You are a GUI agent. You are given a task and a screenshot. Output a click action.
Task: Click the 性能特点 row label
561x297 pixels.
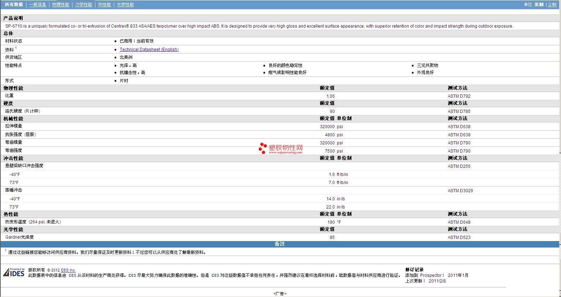coord(13,65)
